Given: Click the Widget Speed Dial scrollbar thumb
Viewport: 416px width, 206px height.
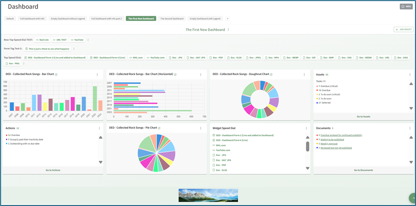Looking at the screenshot, I should tap(307, 146).
